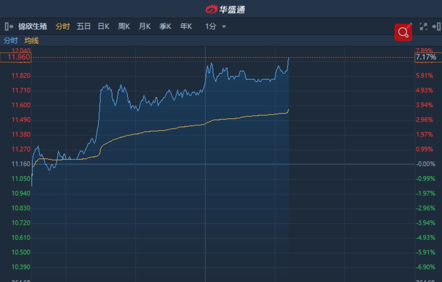Click the highlighted 7.17% change label
This screenshot has height=282, width=442.
point(428,57)
